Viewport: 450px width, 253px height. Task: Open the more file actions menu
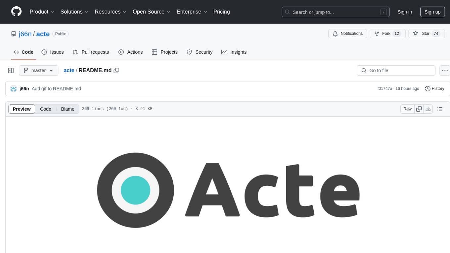pos(445,71)
